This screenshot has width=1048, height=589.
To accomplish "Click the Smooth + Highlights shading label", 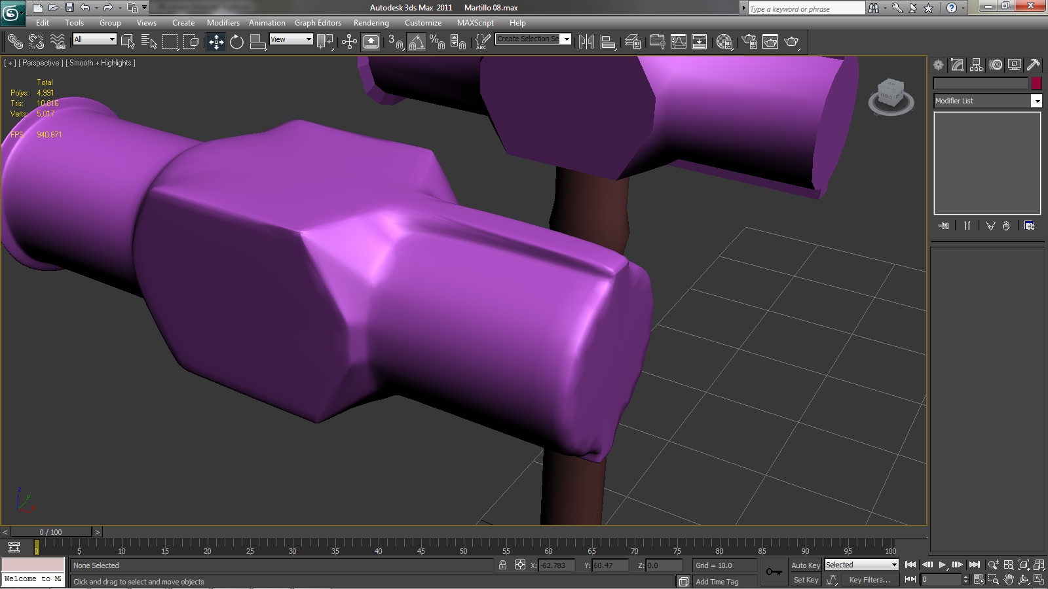I will (x=101, y=63).
